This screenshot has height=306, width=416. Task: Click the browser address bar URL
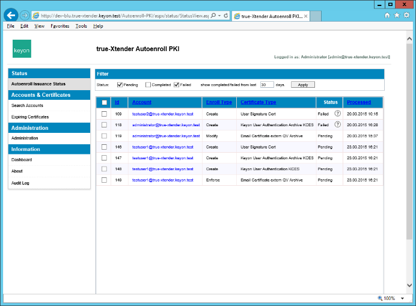pyautogui.click(x=124, y=16)
